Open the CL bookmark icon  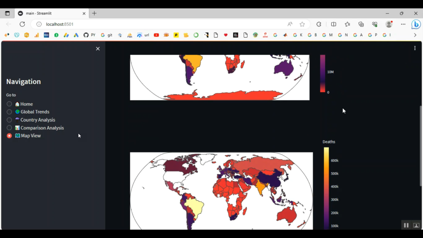236,35
